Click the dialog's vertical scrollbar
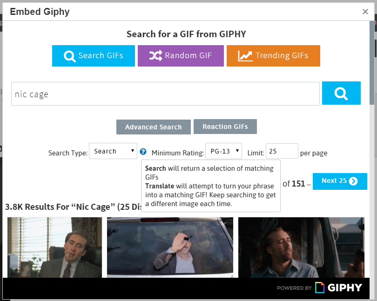Screen dimensions: 377x301 tap(372, 62)
